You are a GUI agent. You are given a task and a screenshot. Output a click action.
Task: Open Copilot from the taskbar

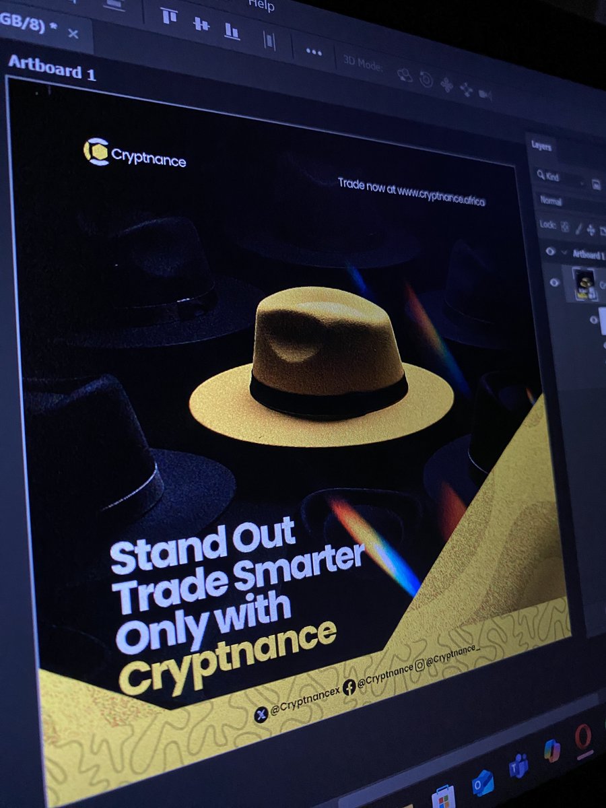pyautogui.click(x=552, y=751)
